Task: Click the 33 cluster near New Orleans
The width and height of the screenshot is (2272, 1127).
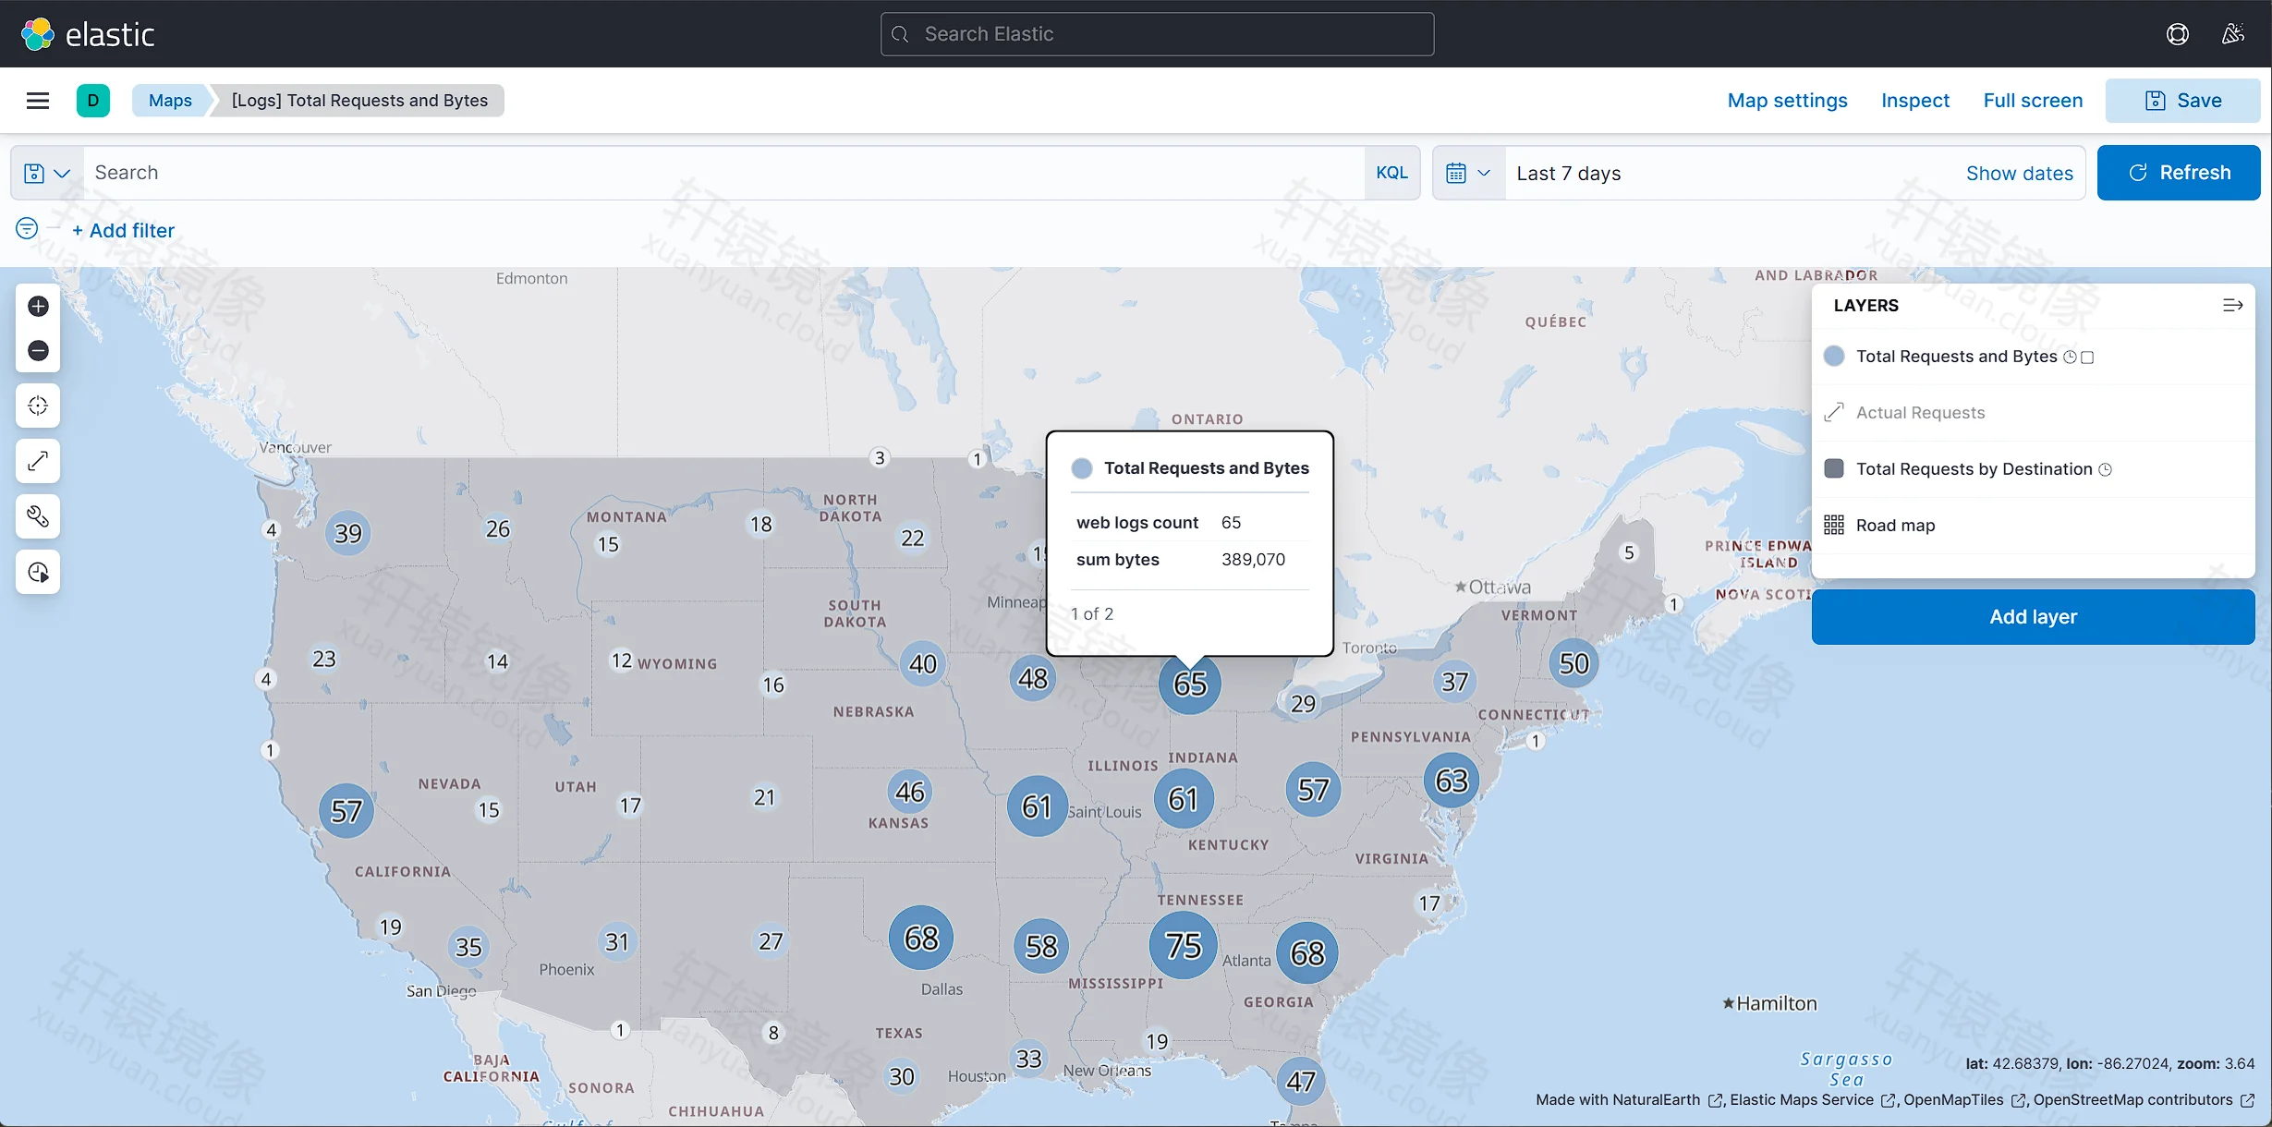Action: click(1028, 1059)
